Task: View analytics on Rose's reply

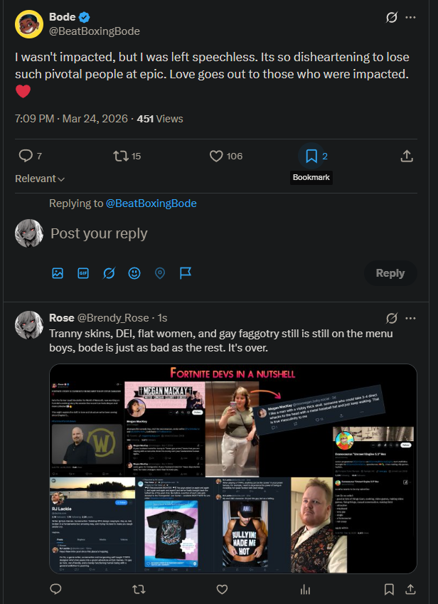Action: 305,589
